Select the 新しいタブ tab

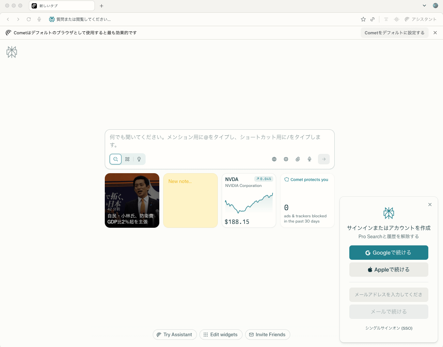61,6
